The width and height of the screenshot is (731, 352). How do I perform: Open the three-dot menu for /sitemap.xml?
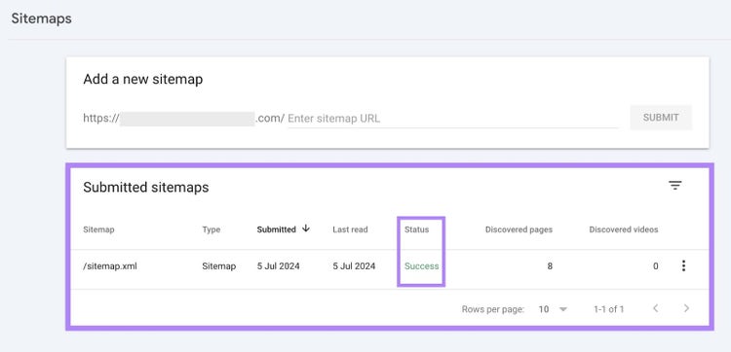[x=683, y=266]
